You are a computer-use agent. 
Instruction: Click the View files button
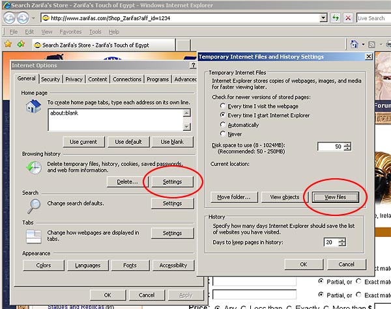click(x=336, y=197)
